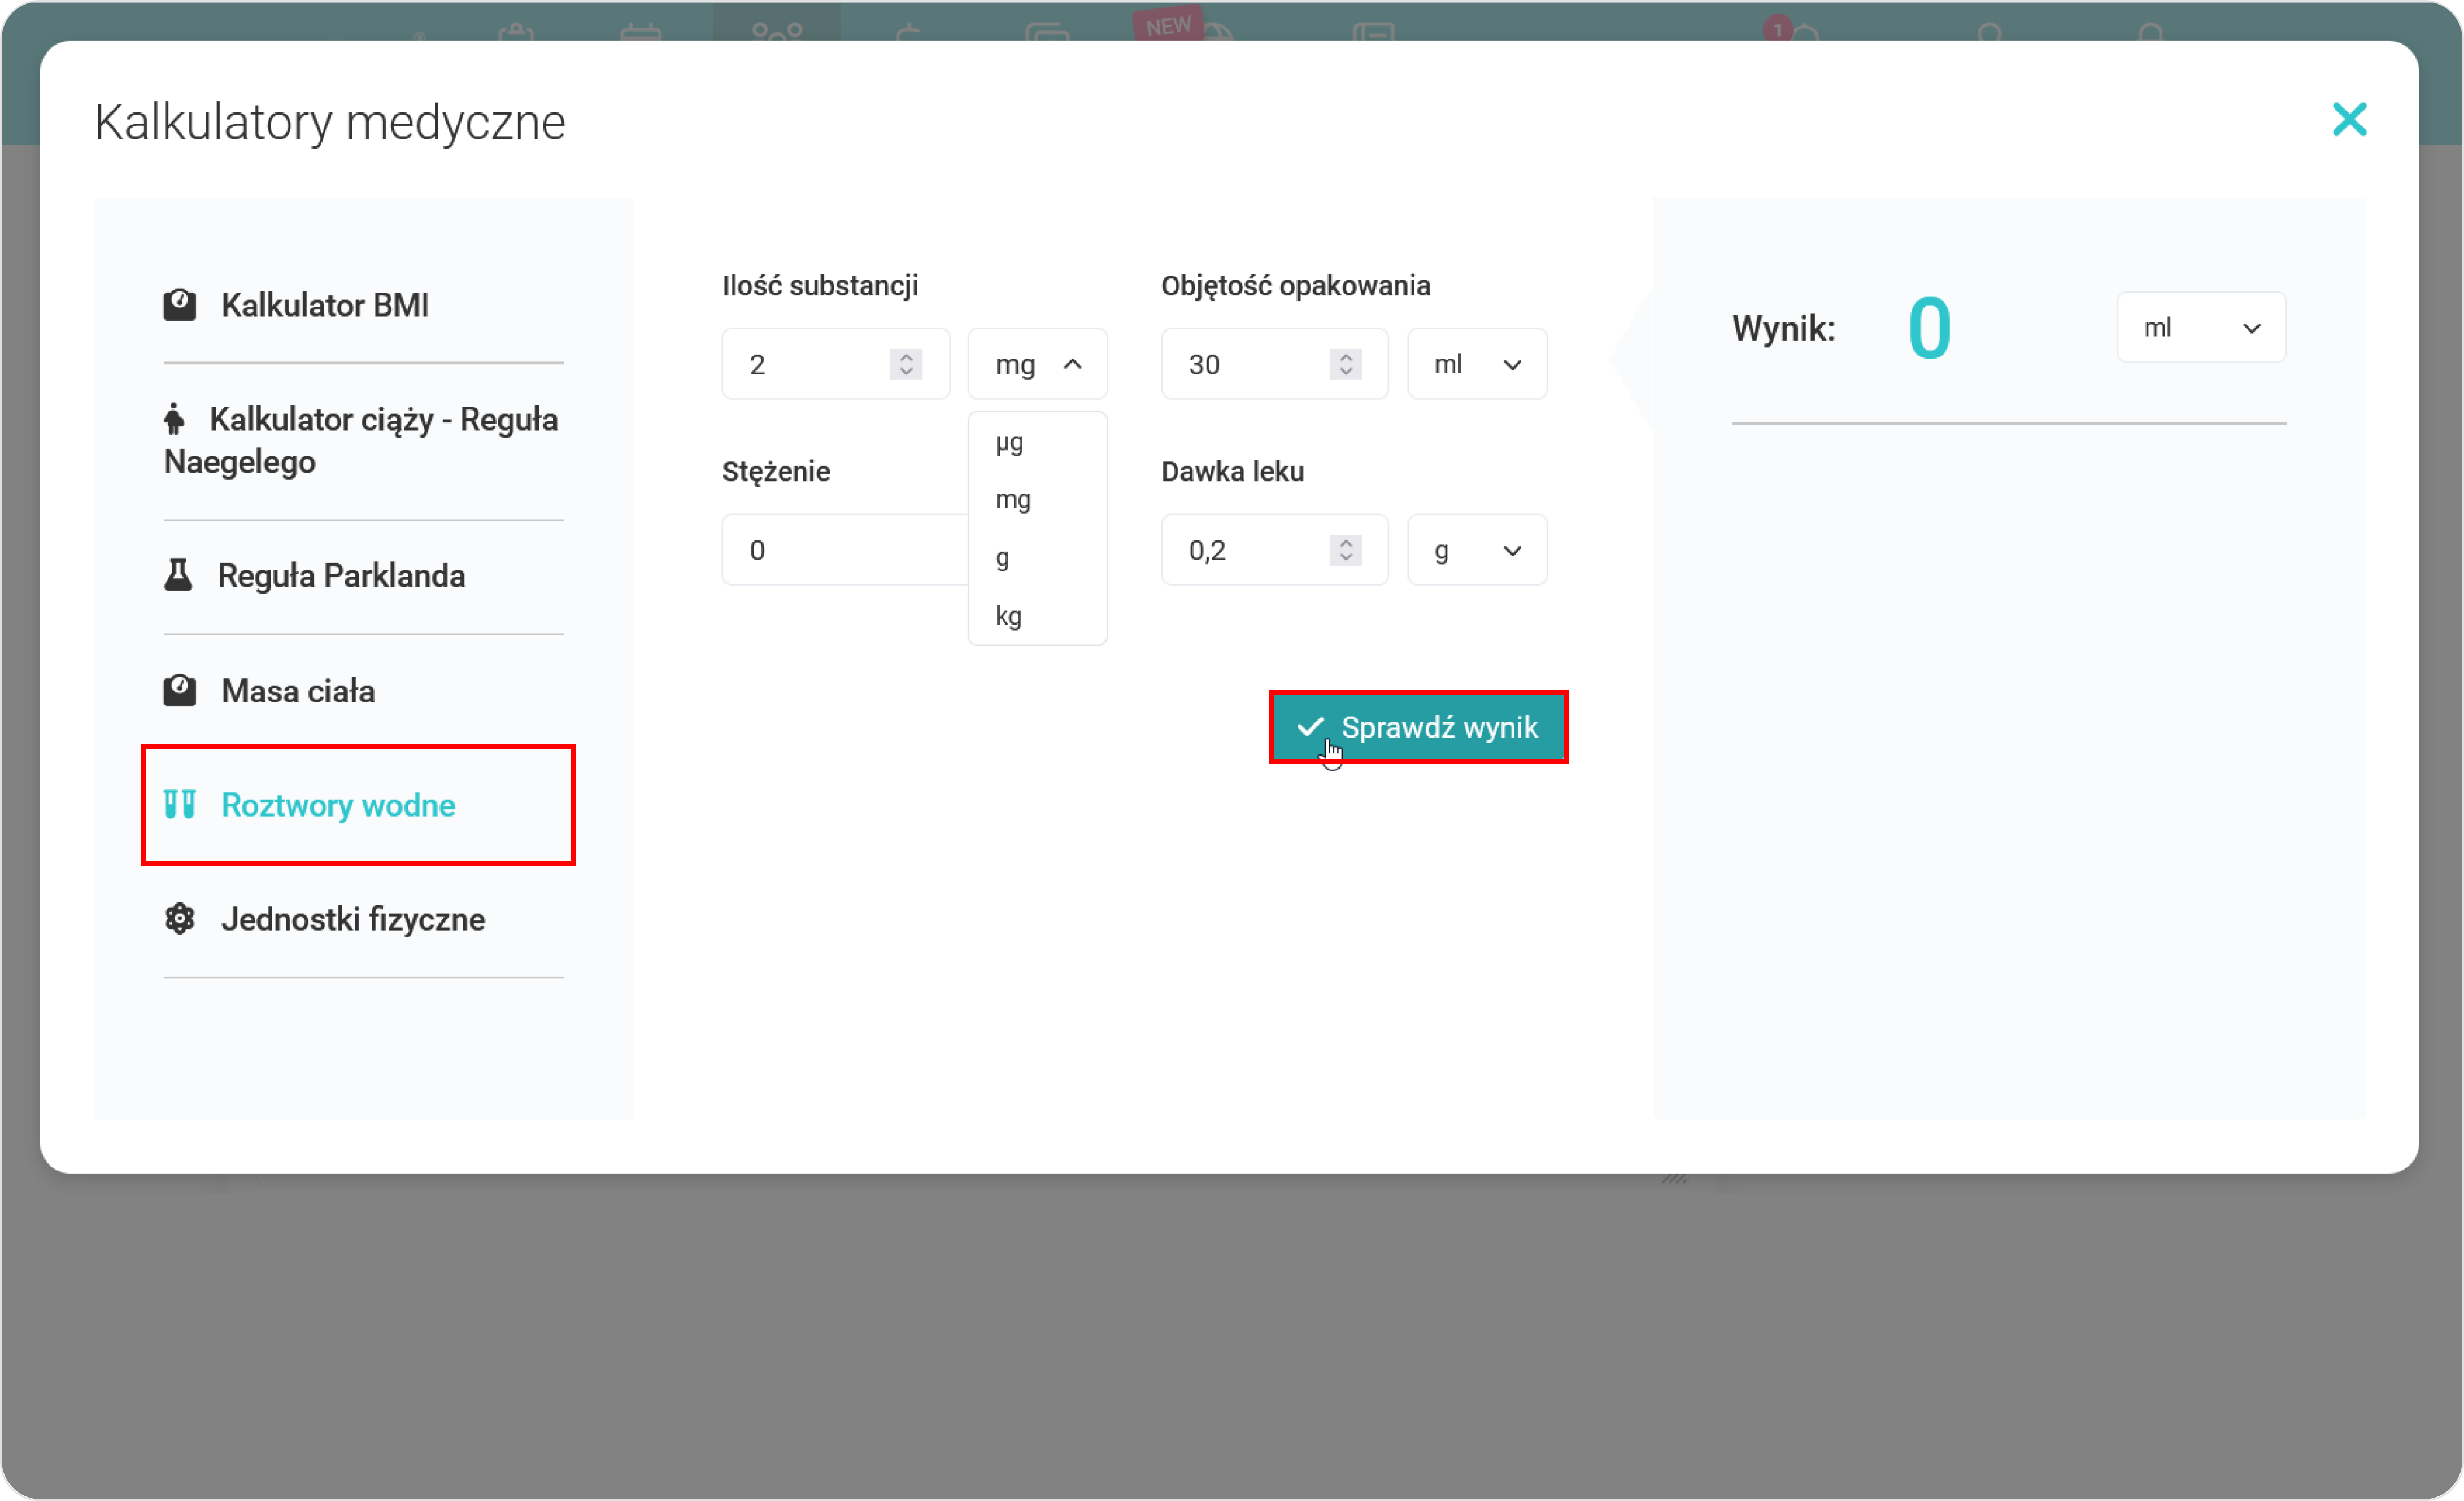This screenshot has height=1501, width=2464.
Task: Click the pregnant woman icon
Action: (x=174, y=418)
